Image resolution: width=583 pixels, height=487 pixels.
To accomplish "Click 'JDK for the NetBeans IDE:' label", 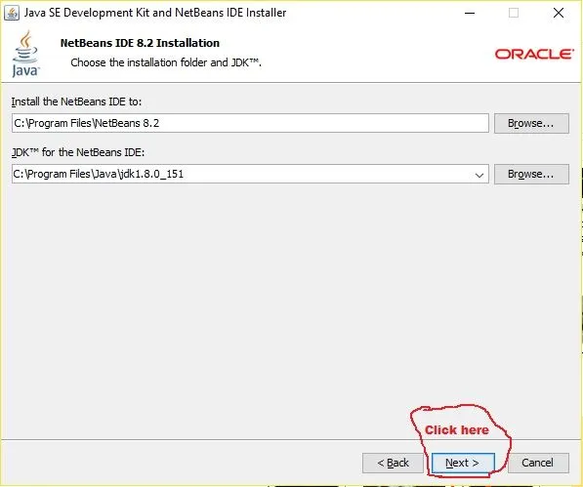I will click(x=78, y=152).
